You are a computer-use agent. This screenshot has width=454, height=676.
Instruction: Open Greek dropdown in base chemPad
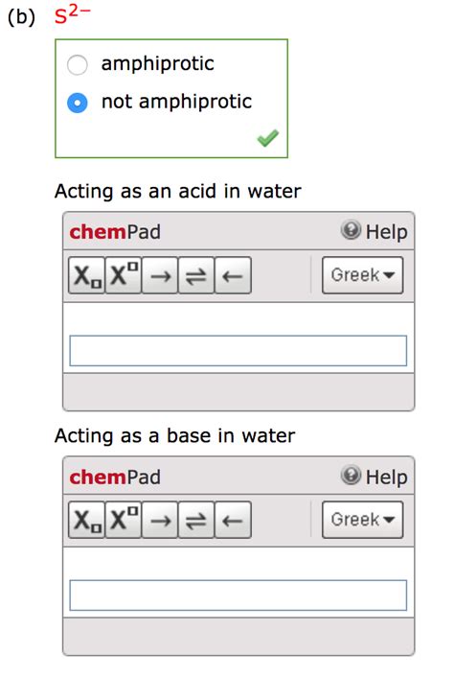[363, 520]
